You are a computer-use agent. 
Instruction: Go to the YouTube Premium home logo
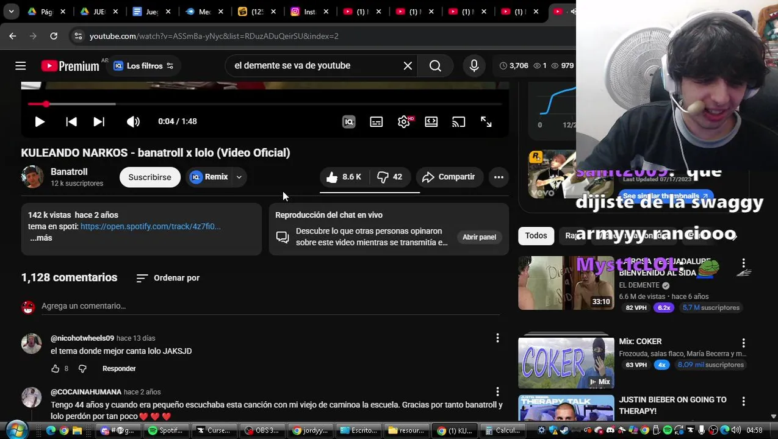(70, 66)
